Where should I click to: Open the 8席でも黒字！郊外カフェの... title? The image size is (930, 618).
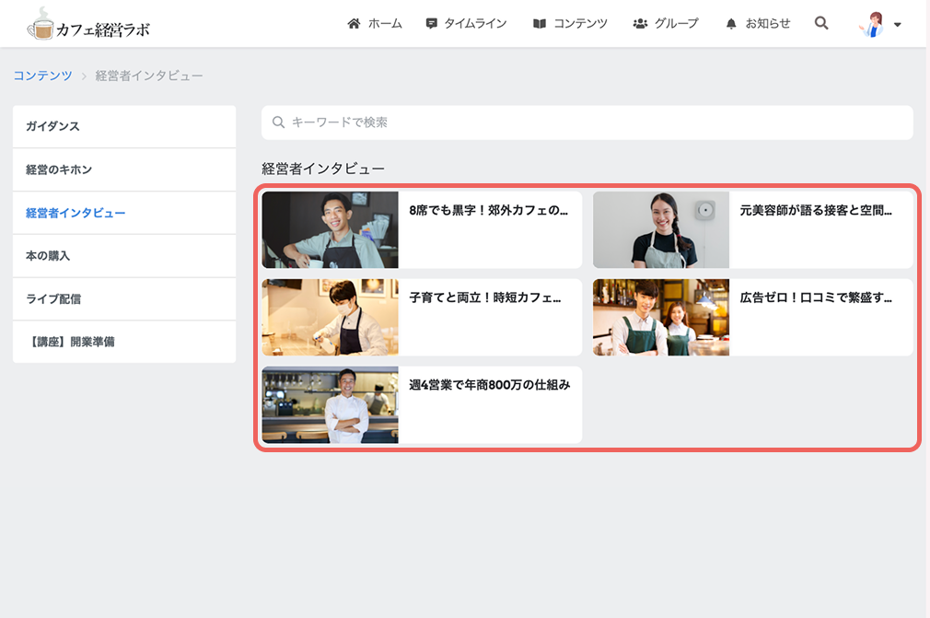click(489, 210)
